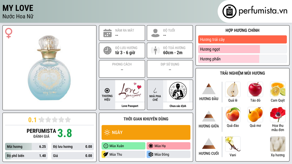Click the person icon beside Độ tuổi

click(x=155, y=33)
